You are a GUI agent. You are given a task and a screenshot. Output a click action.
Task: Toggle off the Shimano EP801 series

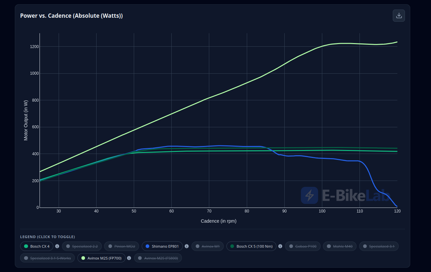point(162,246)
